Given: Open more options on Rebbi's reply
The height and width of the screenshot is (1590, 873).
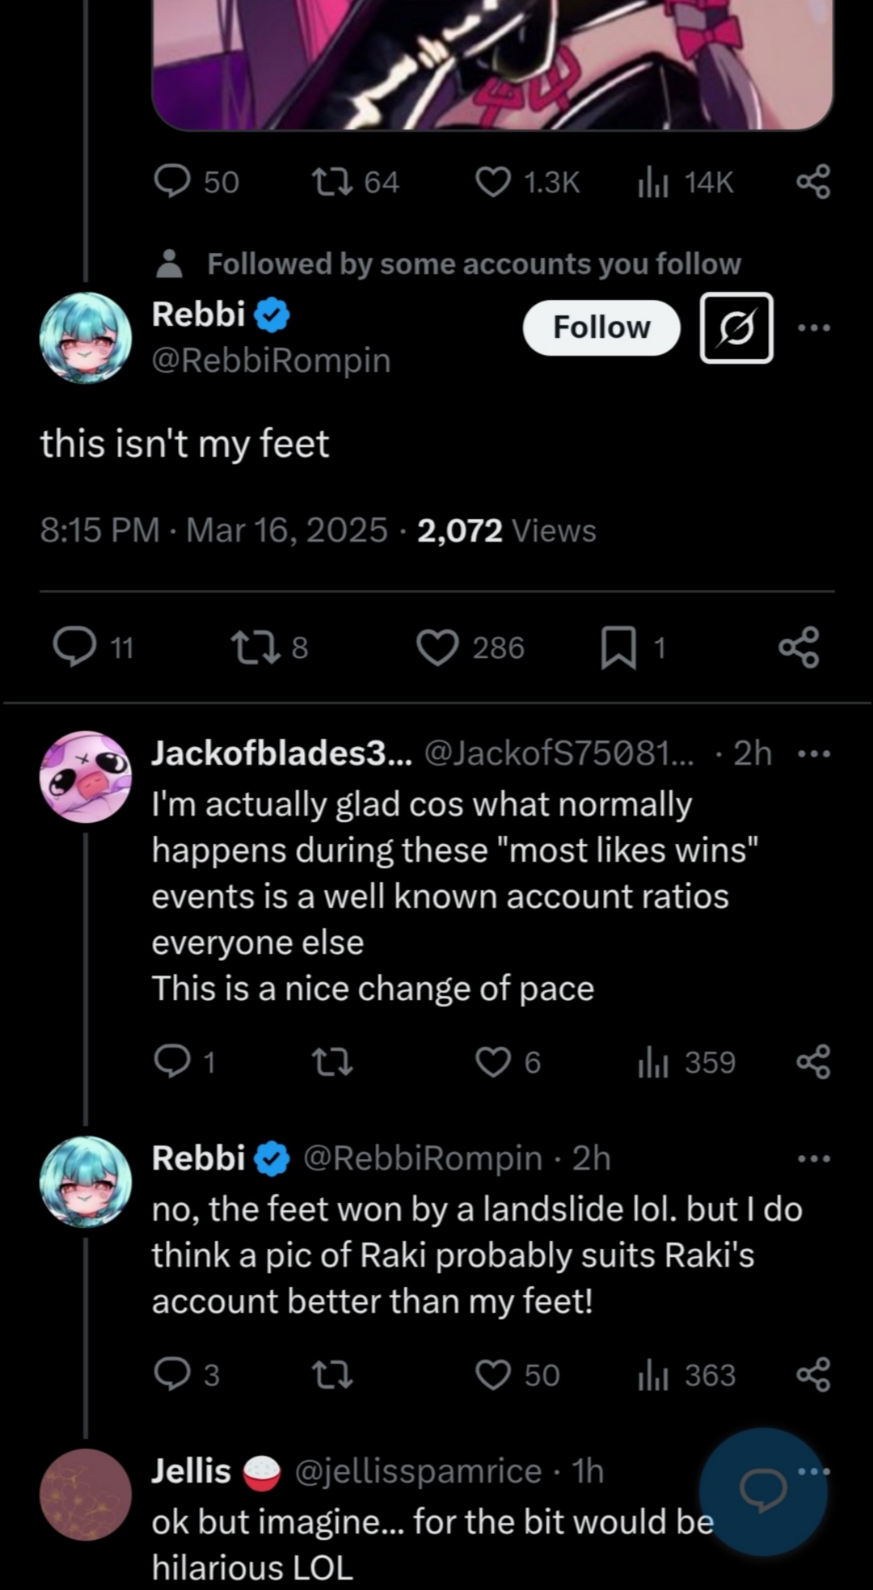Looking at the screenshot, I should [813, 1158].
